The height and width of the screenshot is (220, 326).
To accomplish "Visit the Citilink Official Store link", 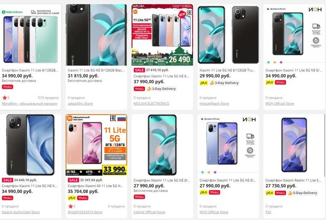I will [149, 212].
